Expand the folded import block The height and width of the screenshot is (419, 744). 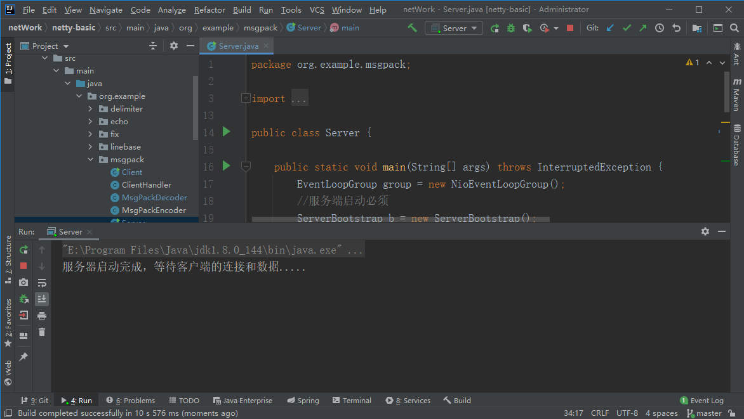246,98
